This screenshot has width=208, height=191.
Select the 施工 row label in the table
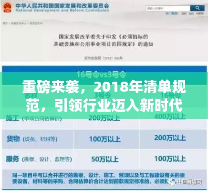click(x=34, y=118)
